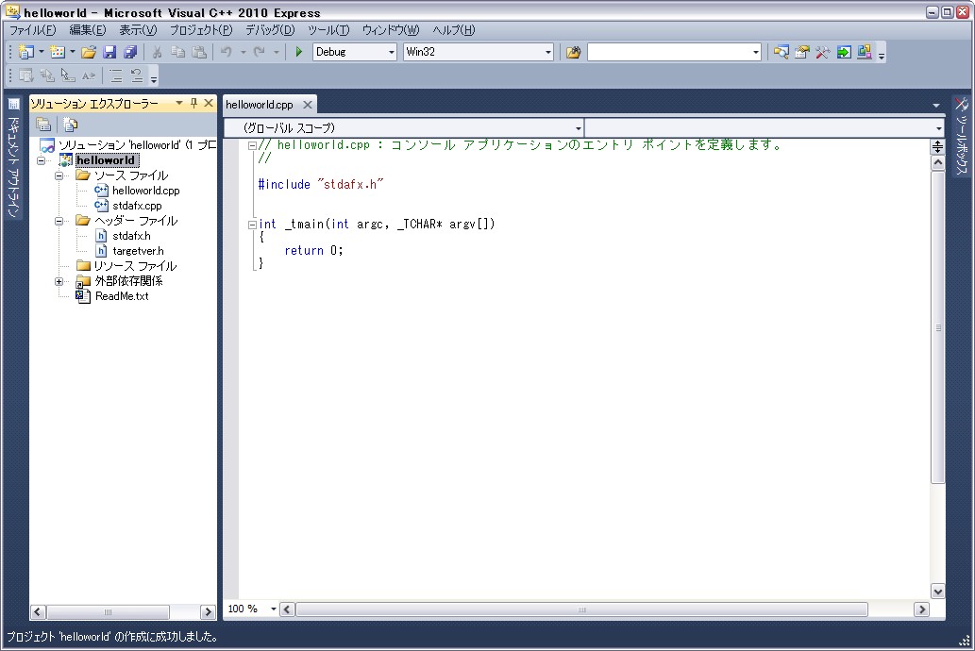The height and width of the screenshot is (651, 975).
Task: Close the Solution Explorer panel
Action: [x=209, y=103]
